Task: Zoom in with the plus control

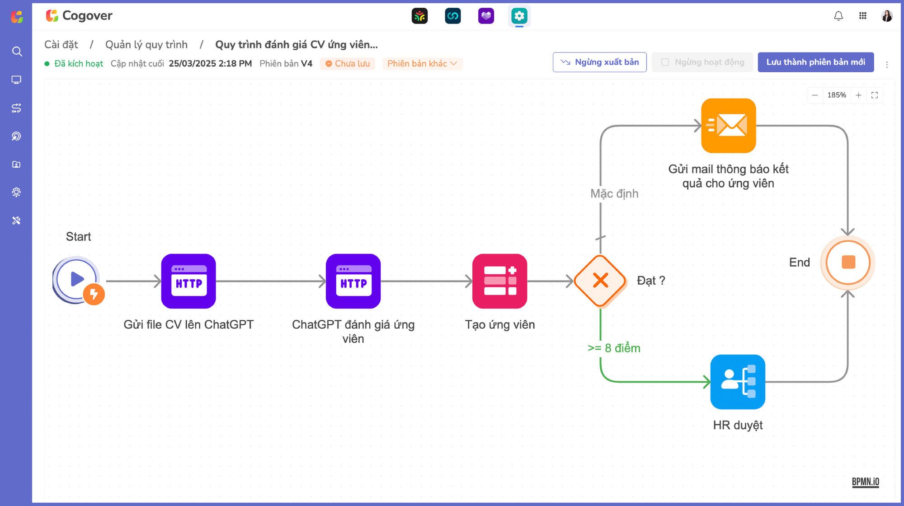Action: [858, 95]
